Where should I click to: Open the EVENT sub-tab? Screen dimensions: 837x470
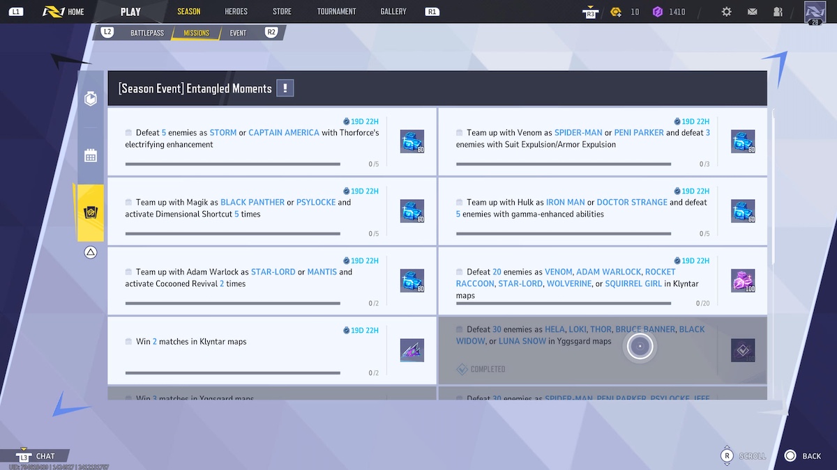tap(238, 33)
